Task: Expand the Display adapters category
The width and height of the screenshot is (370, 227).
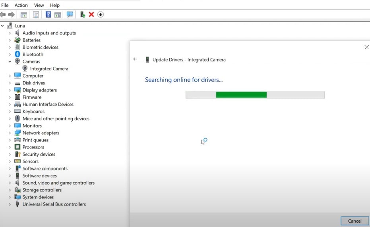Action: [10, 90]
